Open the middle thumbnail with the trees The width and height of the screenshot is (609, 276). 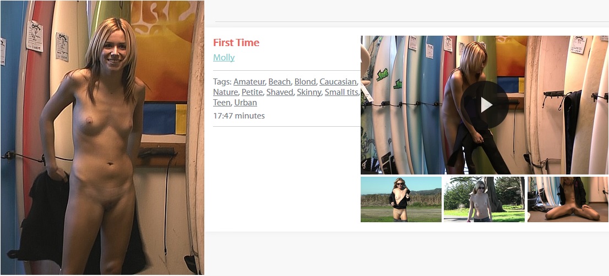click(484, 199)
